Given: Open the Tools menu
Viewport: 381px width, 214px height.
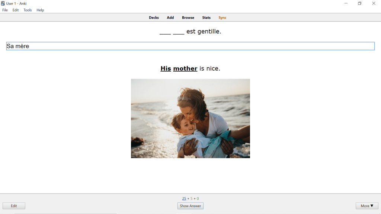Looking at the screenshot, I should [x=28, y=10].
